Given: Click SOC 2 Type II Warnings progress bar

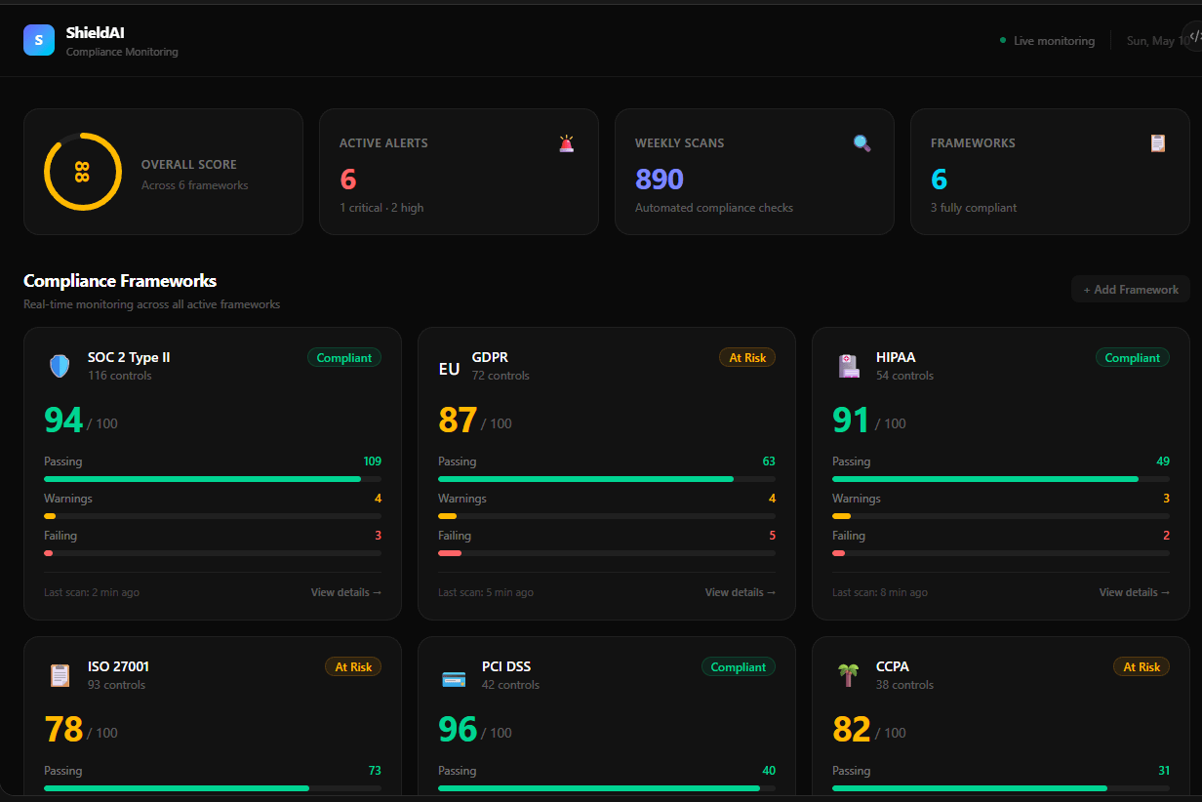Looking at the screenshot, I should (213, 516).
